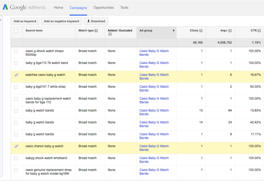Open ad group link in casio g shock row
Image resolution: width=264 pixels, height=181 pixels.
[x=154, y=53]
